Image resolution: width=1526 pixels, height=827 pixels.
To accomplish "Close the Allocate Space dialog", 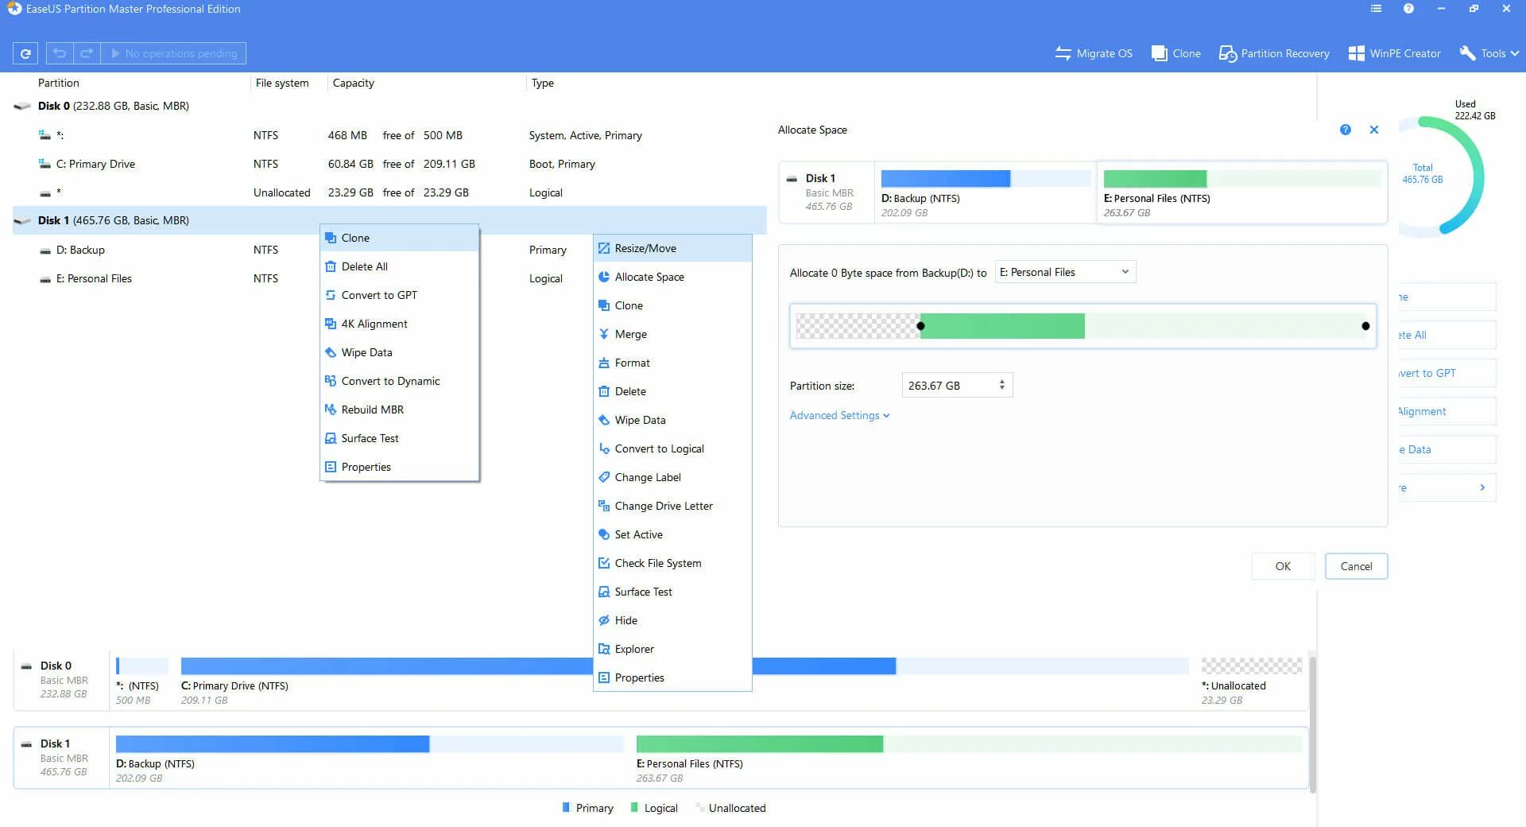I will 1374,130.
